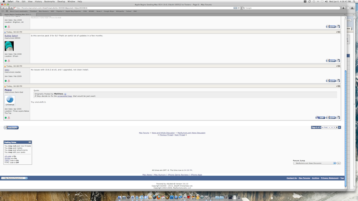Select the Apple Begins Seeding tab
The image size is (358, 201).
click(x=18, y=14)
